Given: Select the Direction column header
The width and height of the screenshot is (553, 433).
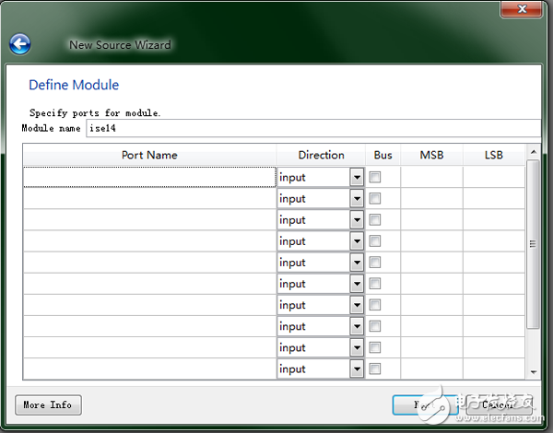Looking at the screenshot, I should (x=321, y=155).
